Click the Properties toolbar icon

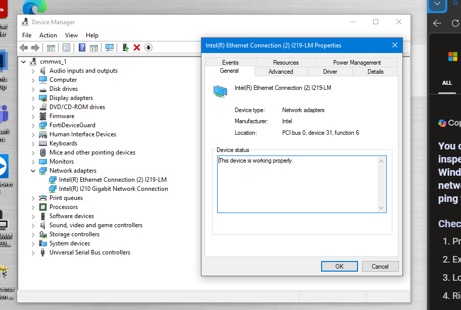pyautogui.click(x=66, y=47)
